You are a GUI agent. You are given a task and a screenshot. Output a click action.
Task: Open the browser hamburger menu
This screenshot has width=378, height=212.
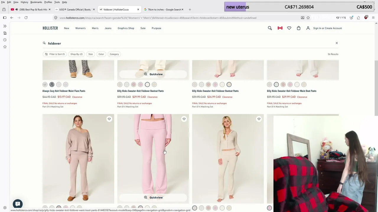pos(373,18)
